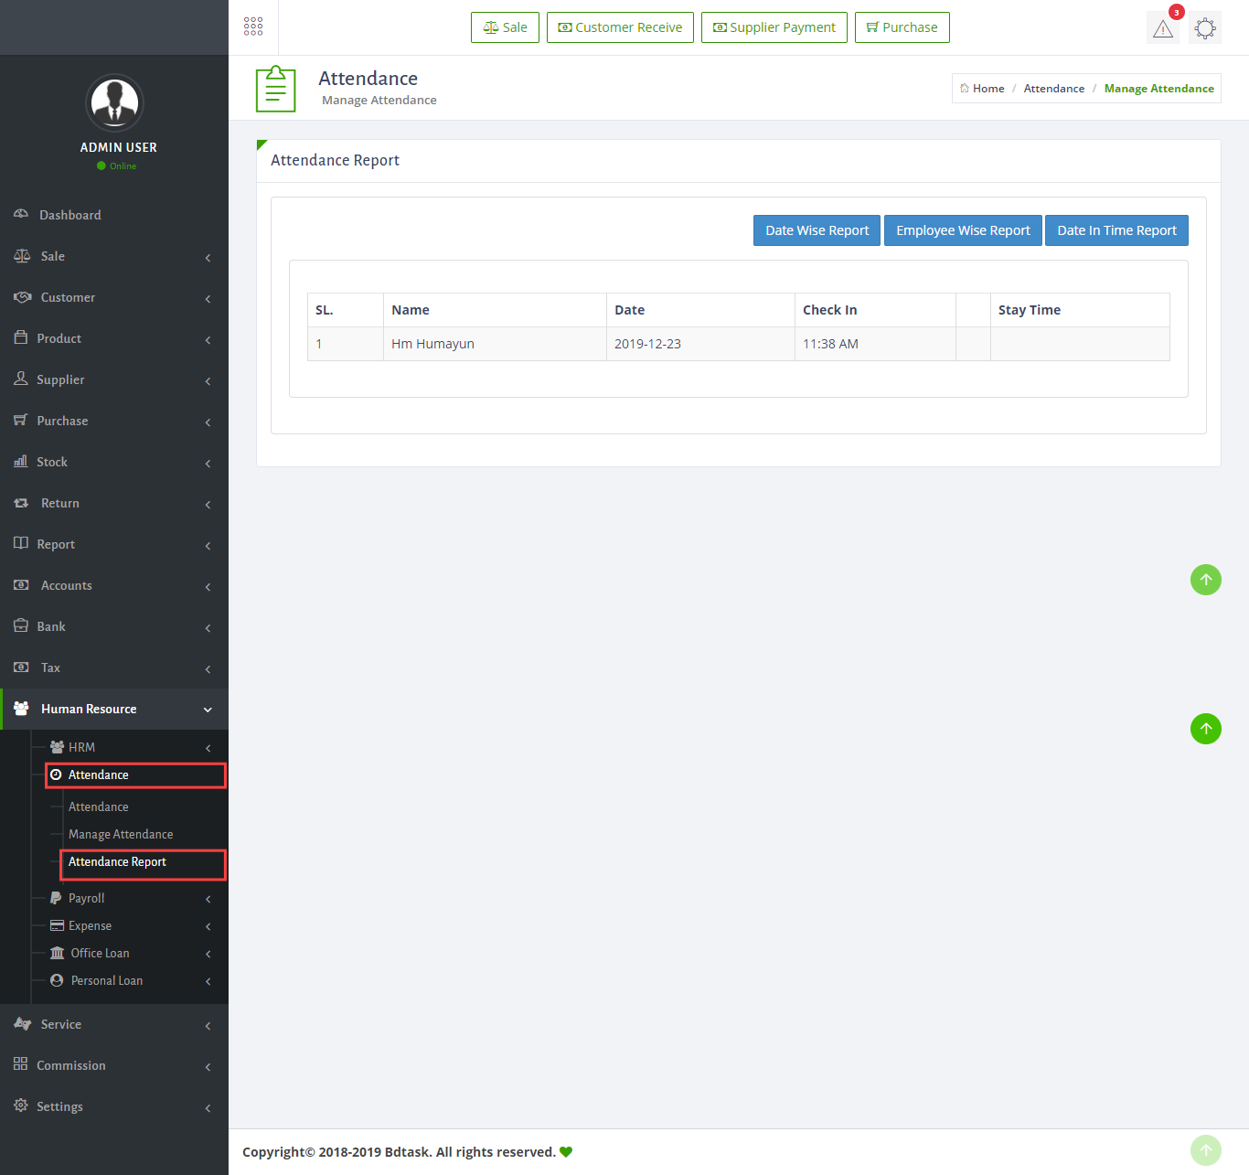Open the Office Loan submenu
The image size is (1249, 1175).
(x=100, y=953)
